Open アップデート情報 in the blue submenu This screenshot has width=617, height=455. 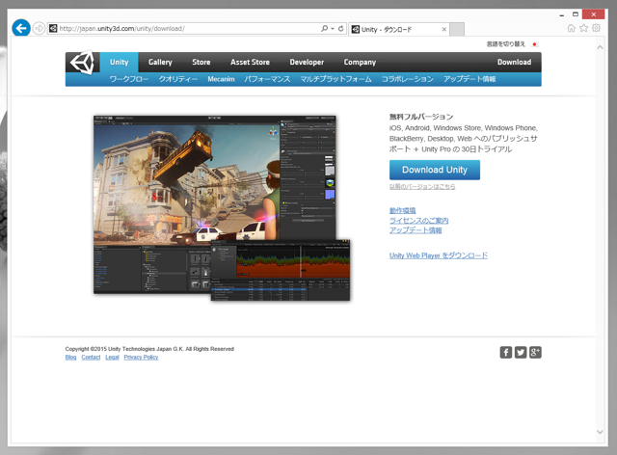[x=469, y=79]
